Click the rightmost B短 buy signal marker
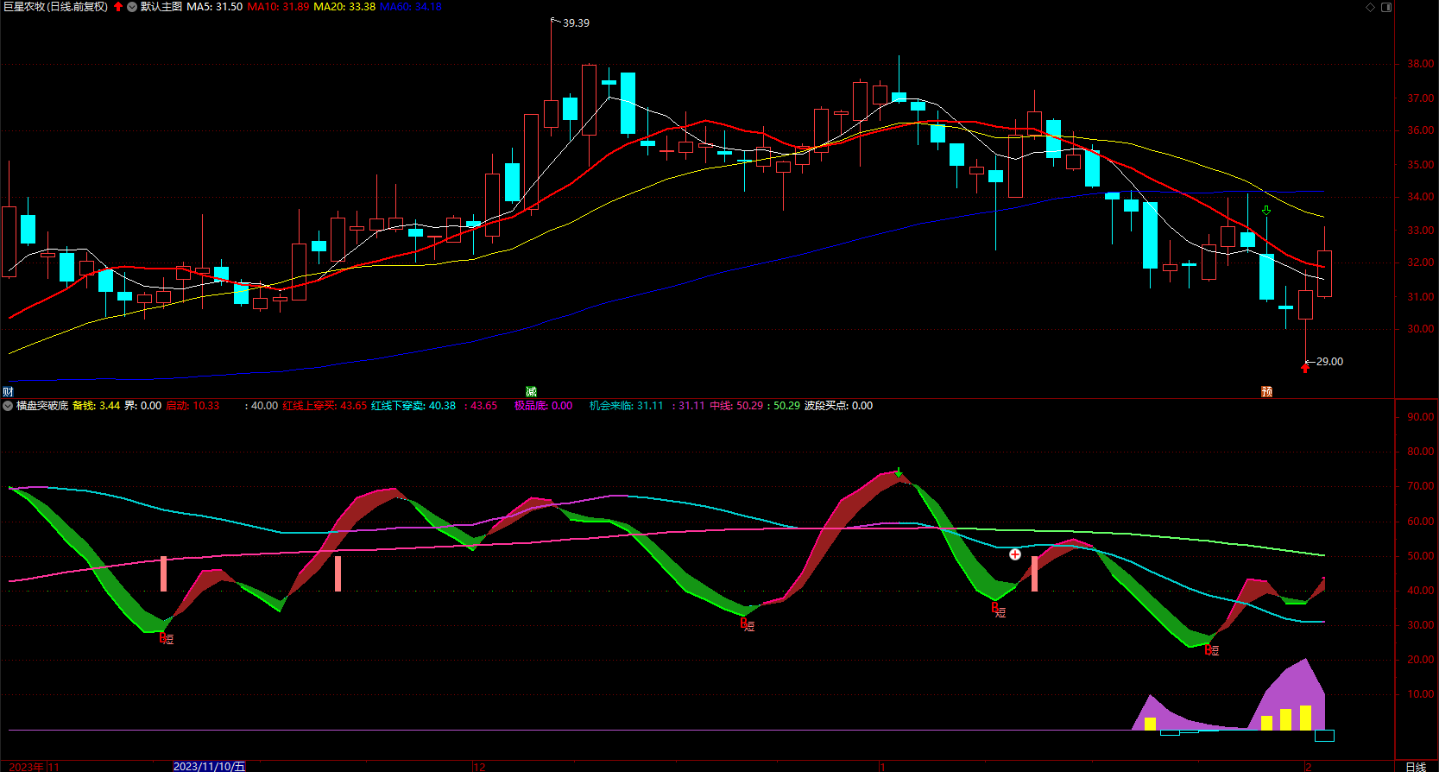Screen dimensions: 1439x772 coord(1212,650)
